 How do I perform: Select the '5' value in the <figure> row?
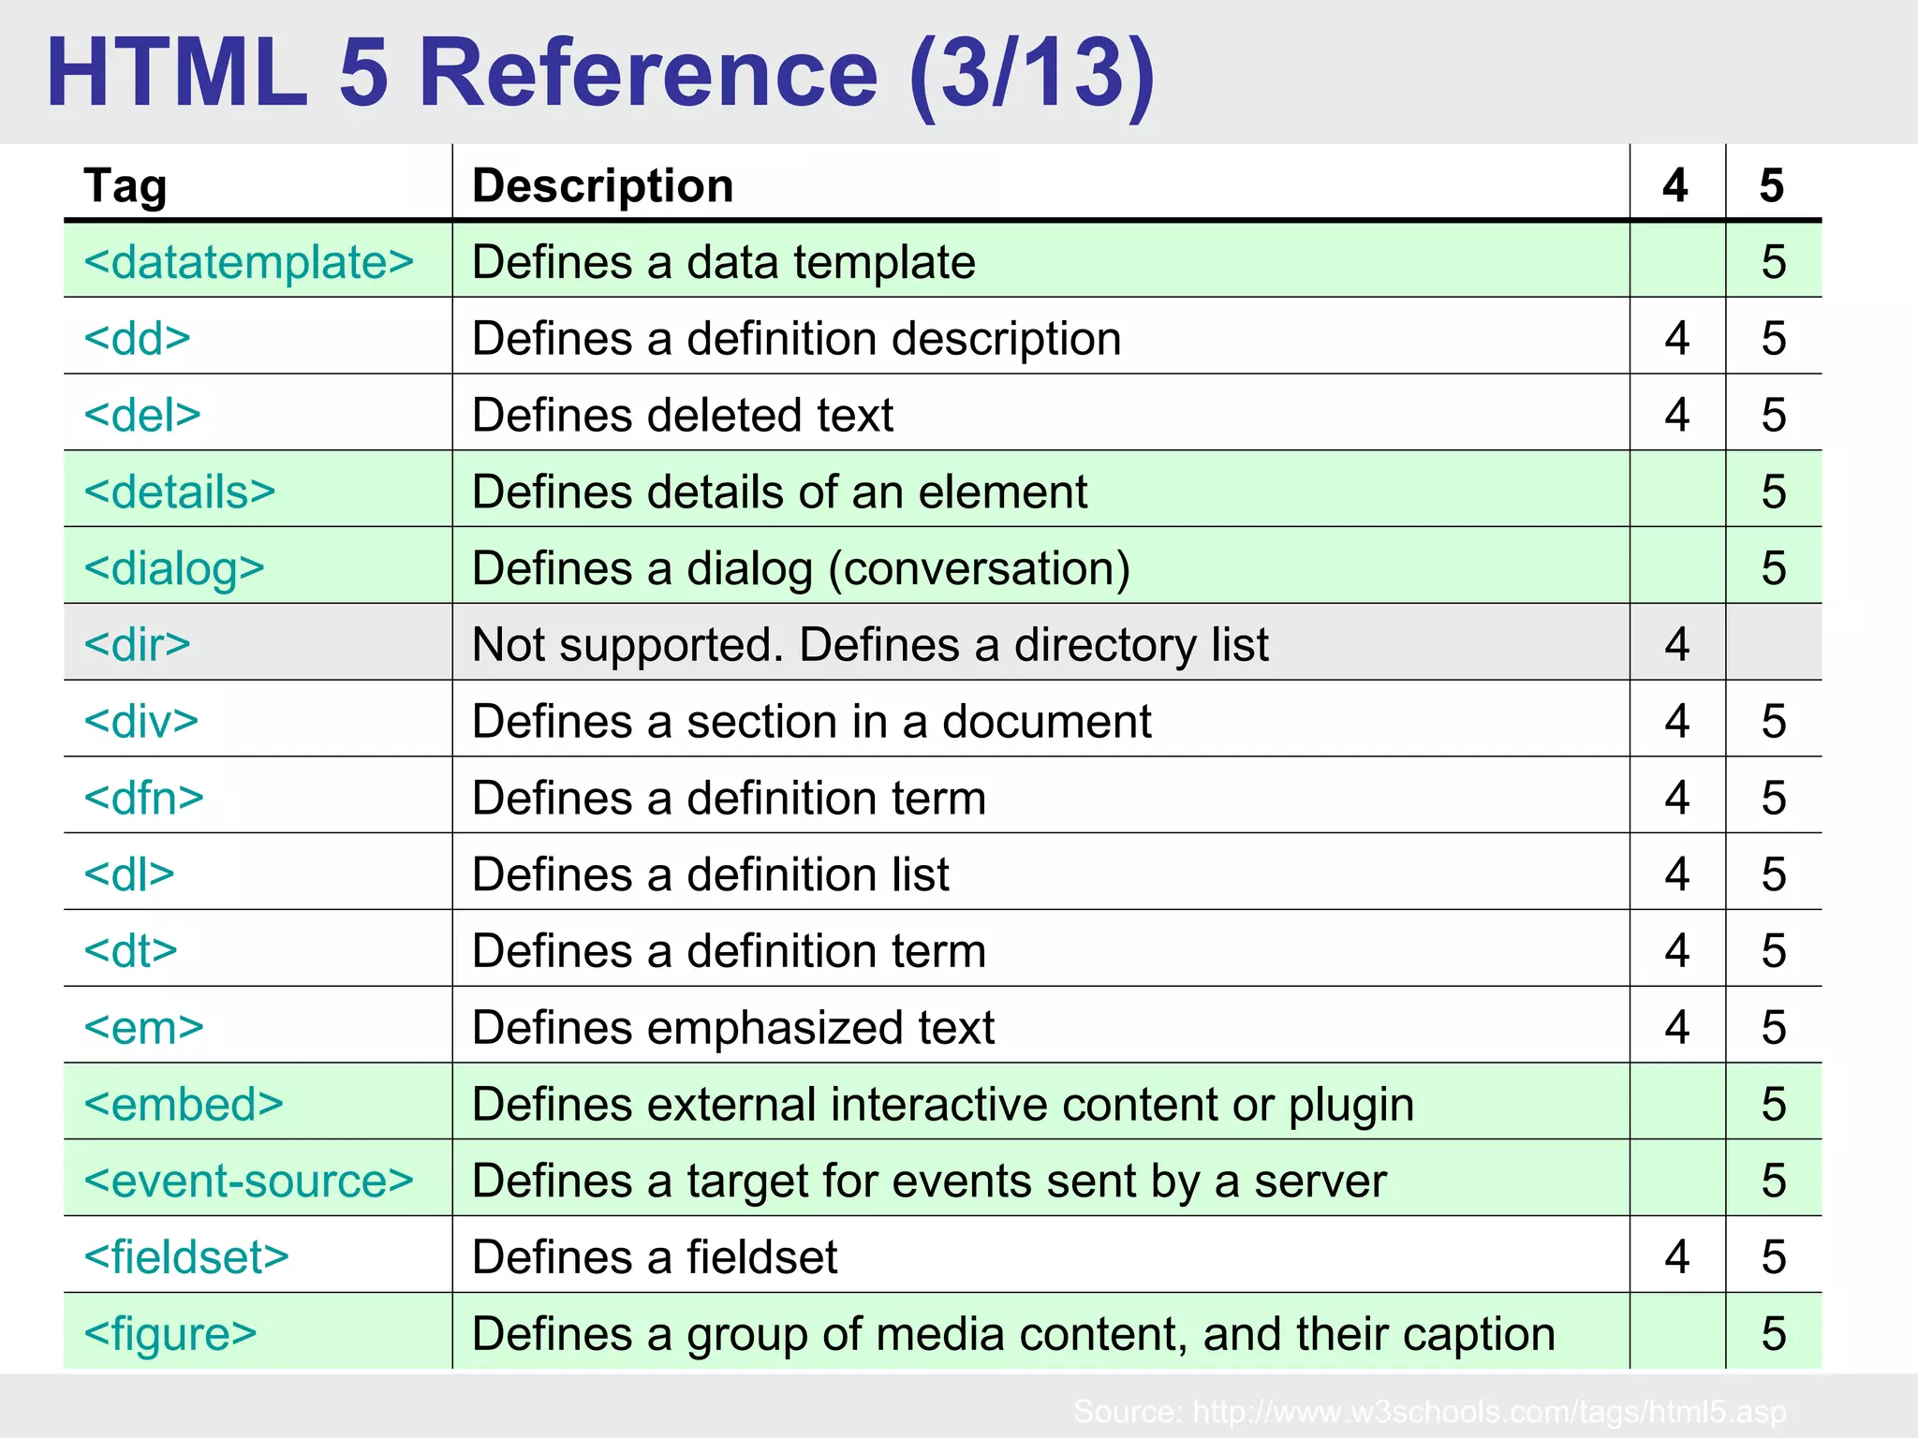(x=1774, y=1335)
